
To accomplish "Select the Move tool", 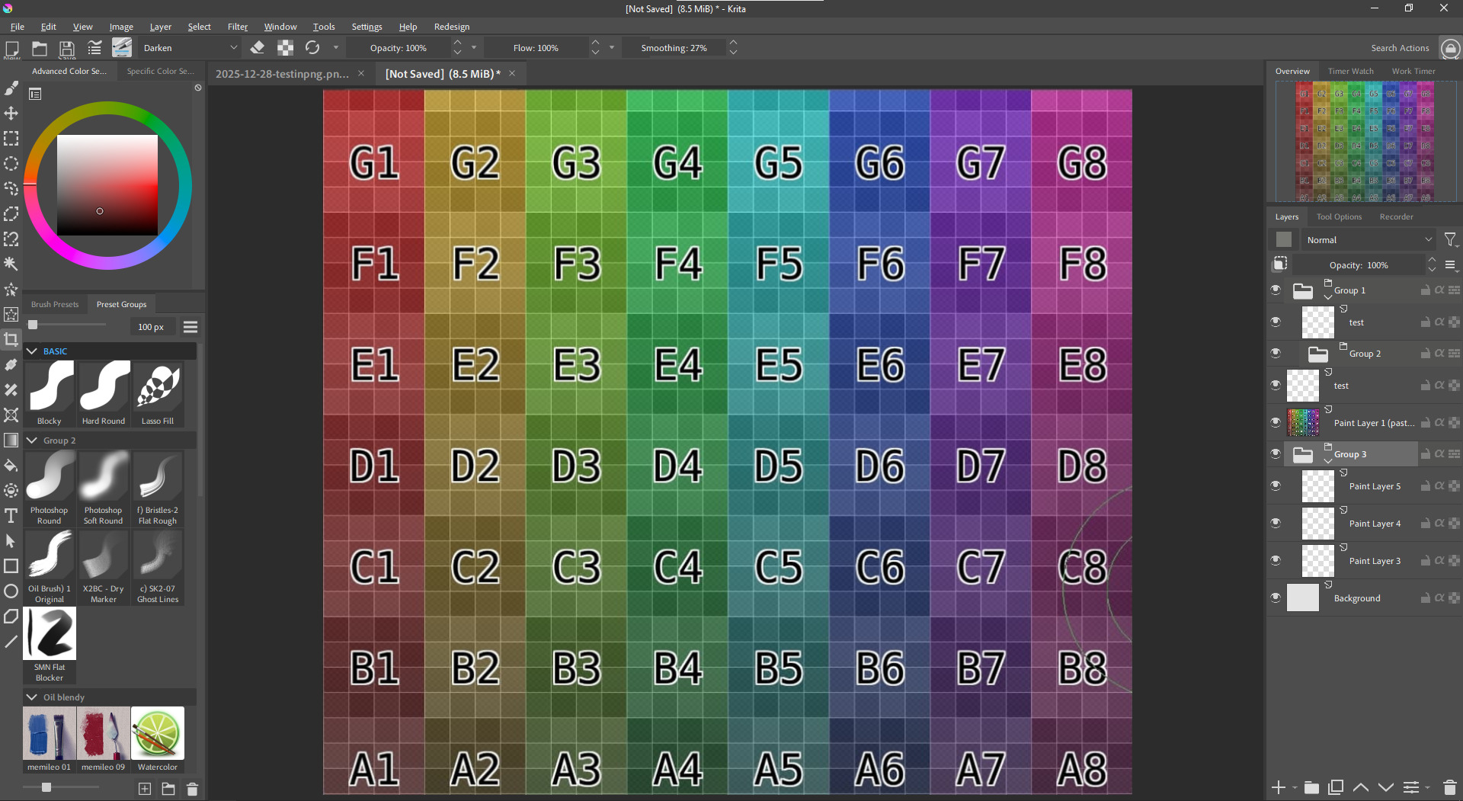I will (11, 114).
